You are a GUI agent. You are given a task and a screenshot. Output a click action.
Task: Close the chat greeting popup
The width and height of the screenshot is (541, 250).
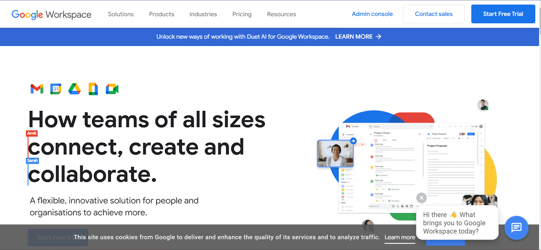(421, 198)
